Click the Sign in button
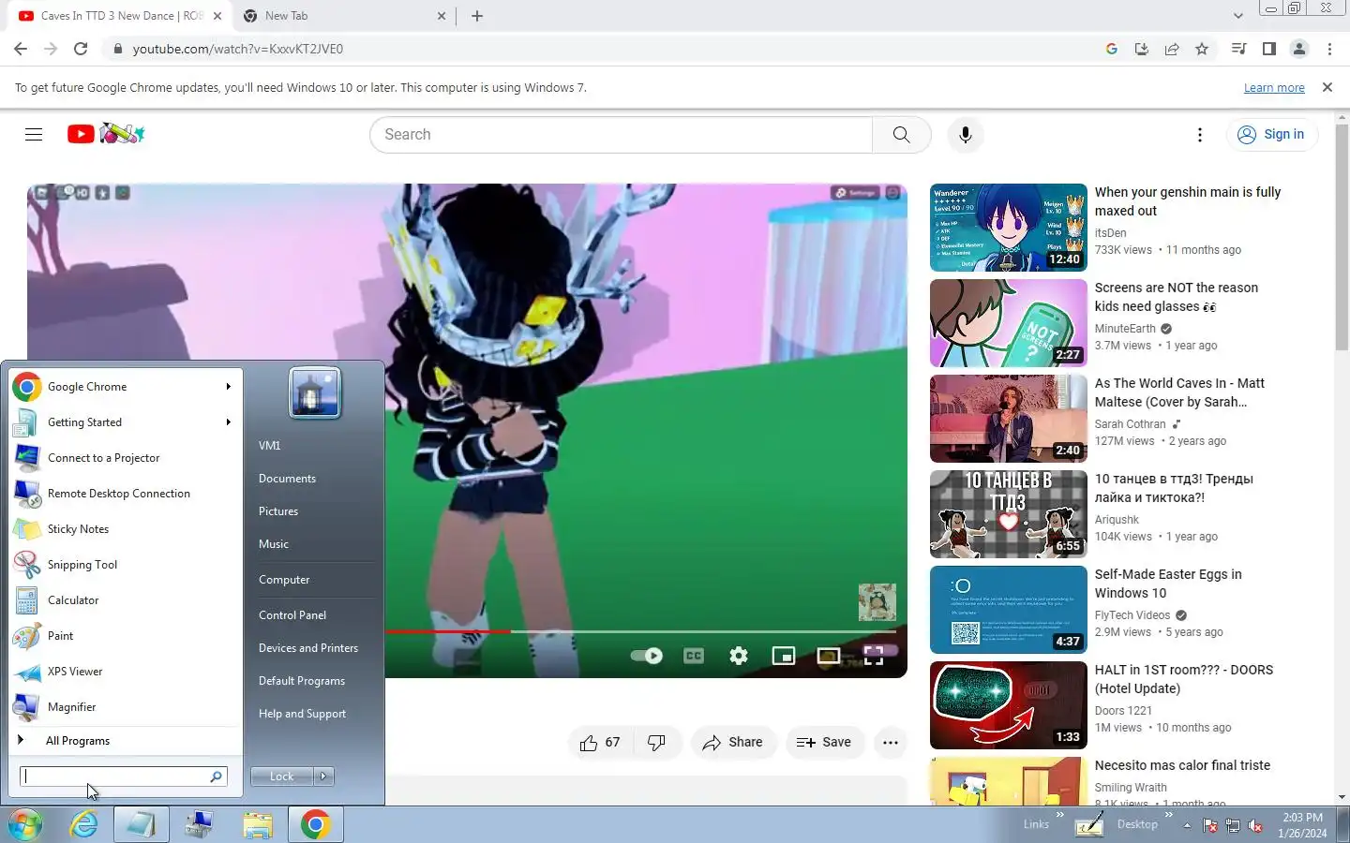Screen dimensions: 1350x843 1272,135
